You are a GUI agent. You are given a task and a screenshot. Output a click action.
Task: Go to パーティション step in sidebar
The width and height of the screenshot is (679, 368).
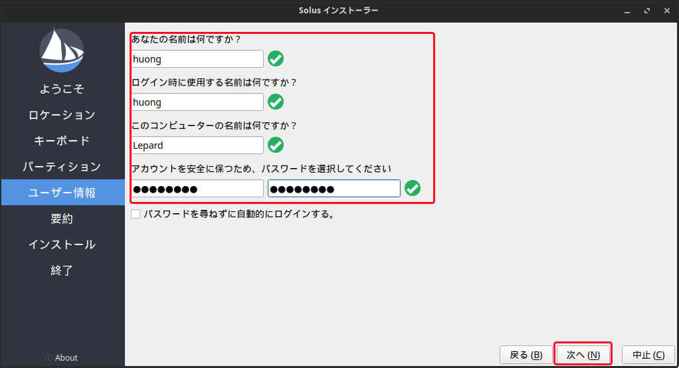[x=62, y=167]
